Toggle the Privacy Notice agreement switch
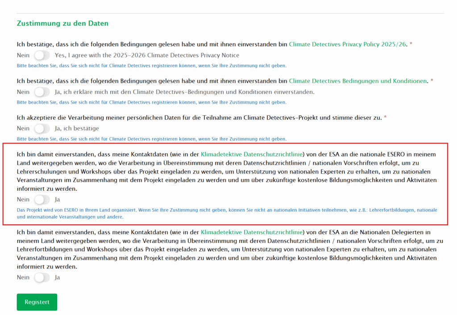This screenshot has height=315, width=457. pyautogui.click(x=42, y=55)
